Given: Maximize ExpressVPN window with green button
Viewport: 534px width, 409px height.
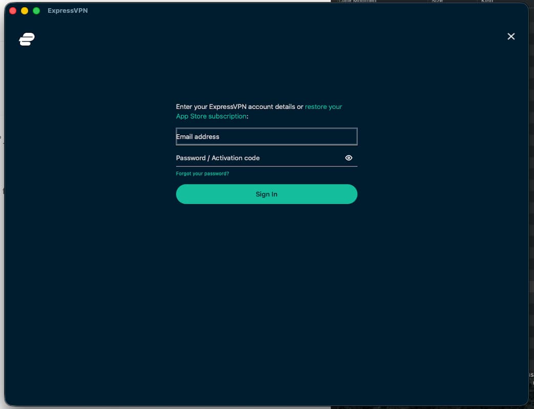Looking at the screenshot, I should click(x=36, y=11).
